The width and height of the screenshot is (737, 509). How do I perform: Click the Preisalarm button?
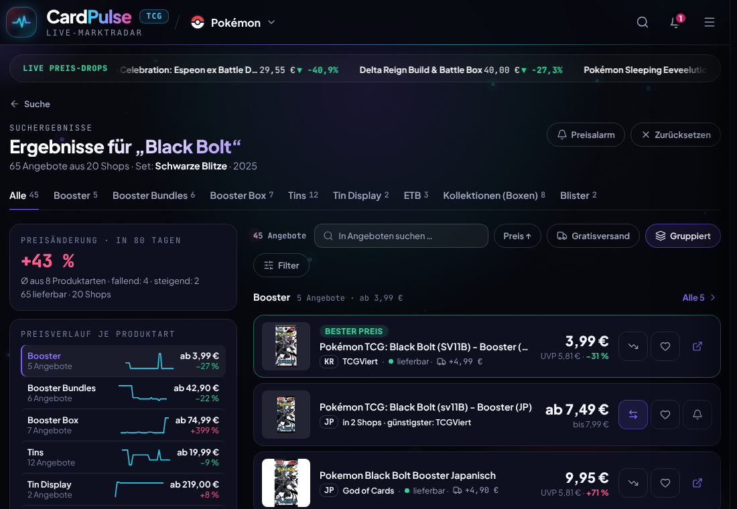[586, 135]
